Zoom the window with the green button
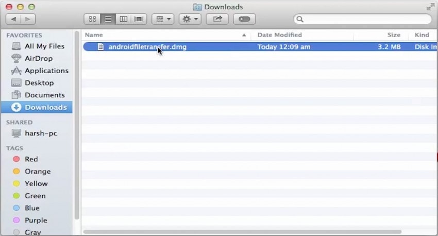Viewport: 438px width, 236px height. click(32, 7)
